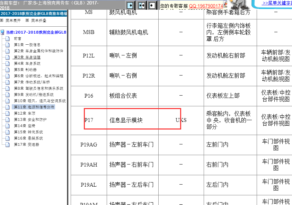Click the 喇叭－右侧 cell

pyautogui.click(x=133, y=76)
